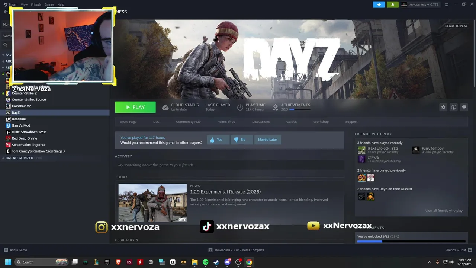Screen dimensions: 476x268
Task: Open Friends & Chat
Action: [459, 250]
